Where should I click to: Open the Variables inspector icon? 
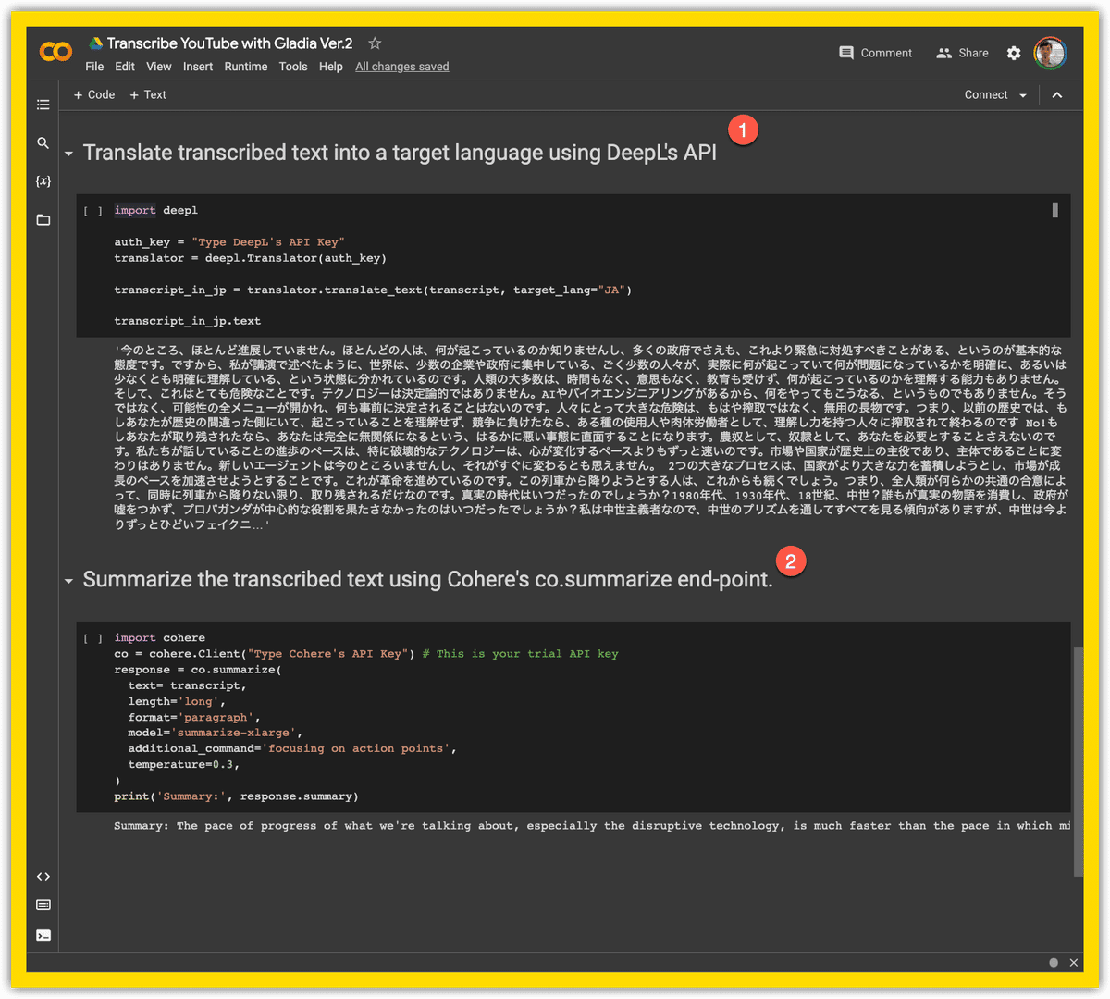pos(43,181)
